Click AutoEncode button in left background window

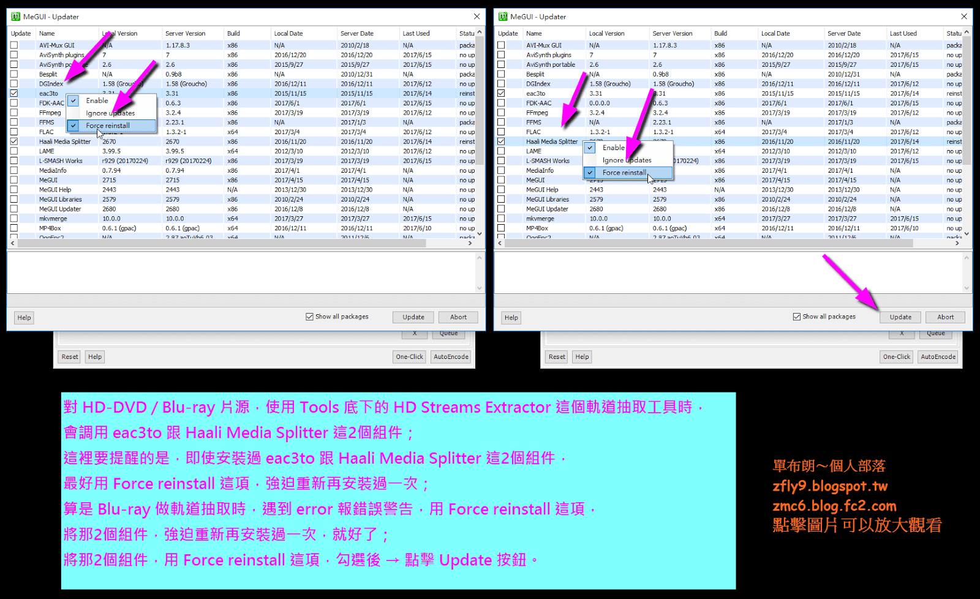pos(451,356)
